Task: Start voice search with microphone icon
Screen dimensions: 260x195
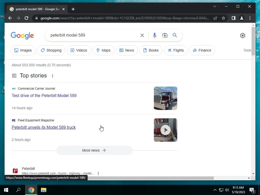Action: 155,35
